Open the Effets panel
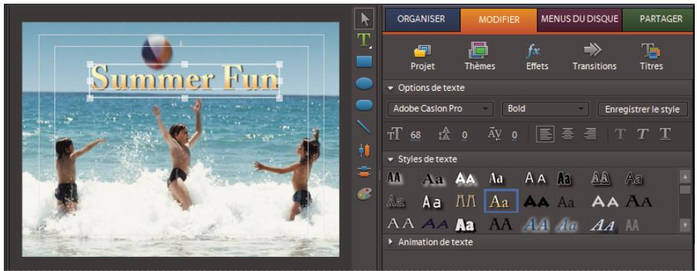697x271 pixels. [537, 57]
